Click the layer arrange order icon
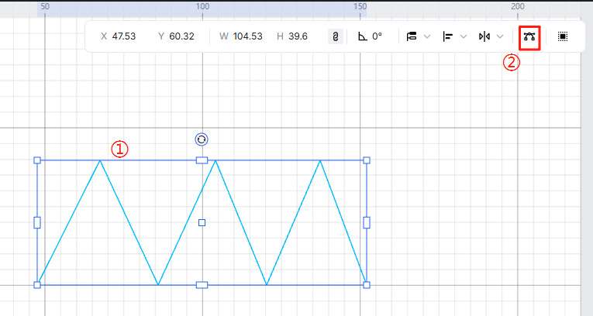The image size is (593, 316). click(x=412, y=36)
